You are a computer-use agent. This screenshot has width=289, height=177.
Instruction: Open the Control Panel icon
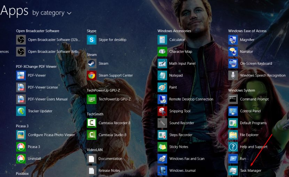[x=233, y=111]
